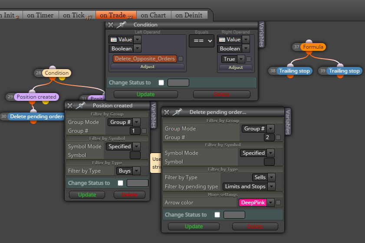Close the Condition panel with X icon

click(x=111, y=25)
